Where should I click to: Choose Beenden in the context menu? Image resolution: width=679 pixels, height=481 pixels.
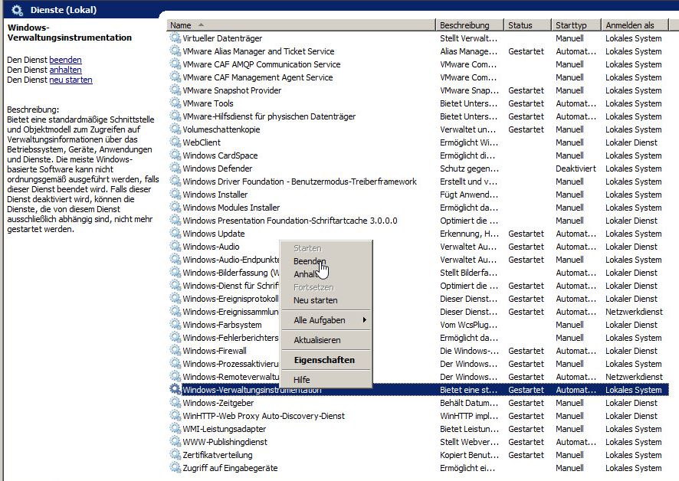click(x=326, y=261)
